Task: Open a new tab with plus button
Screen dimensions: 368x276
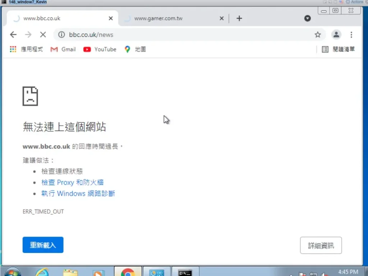Action: coord(239,18)
